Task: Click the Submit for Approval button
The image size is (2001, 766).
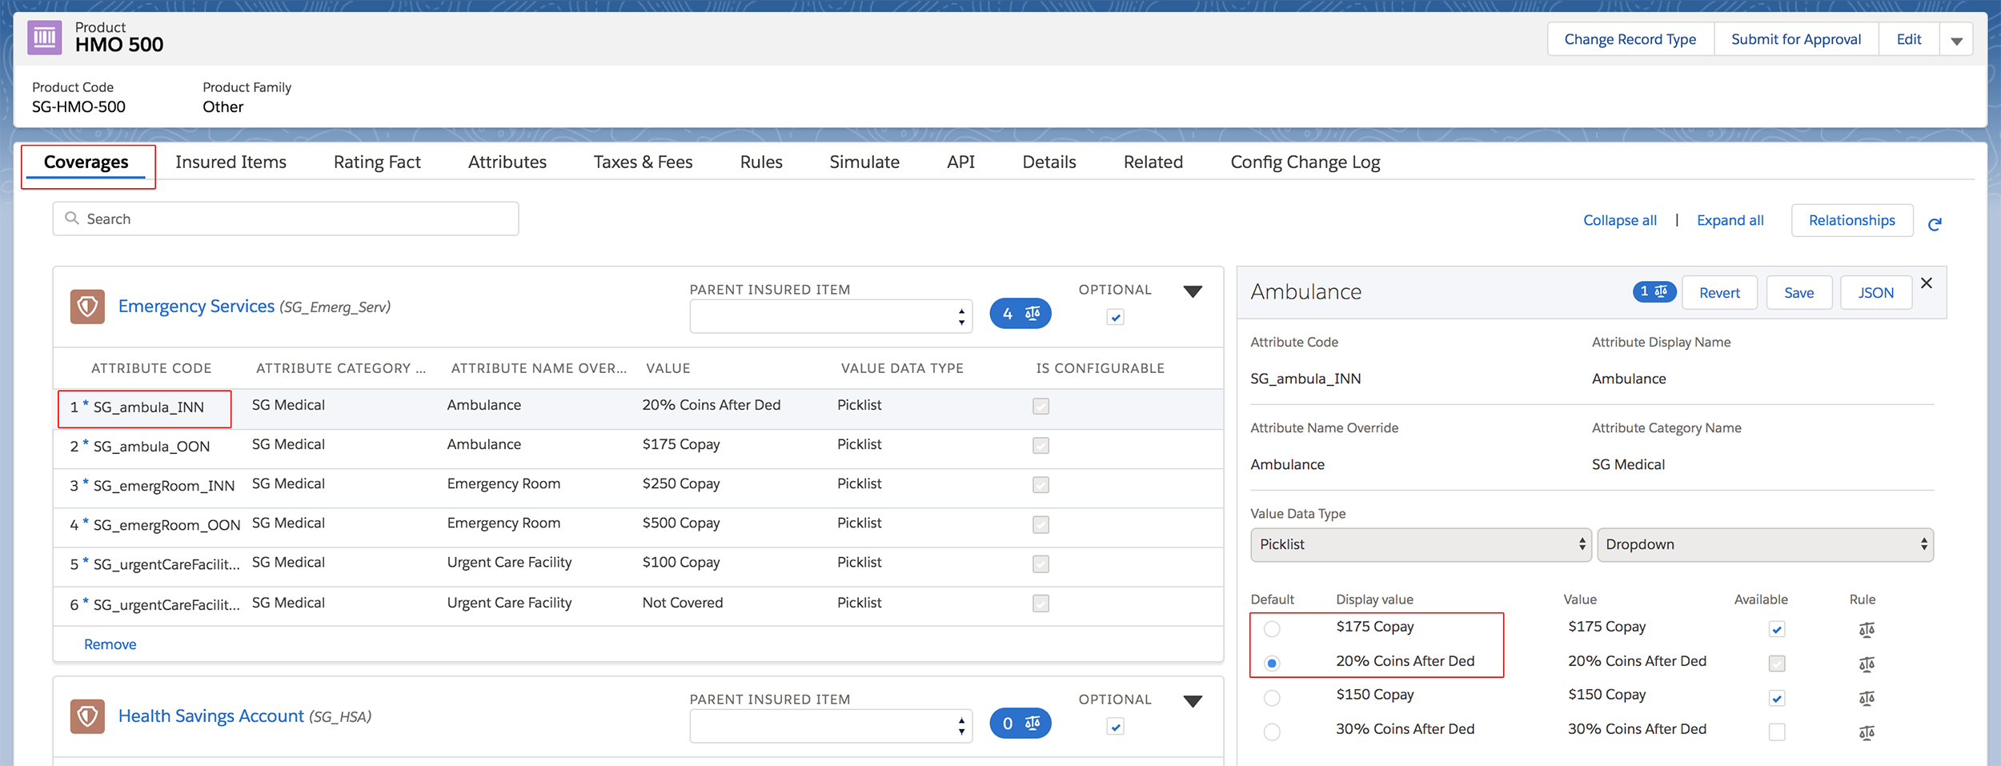Action: 1795,38
